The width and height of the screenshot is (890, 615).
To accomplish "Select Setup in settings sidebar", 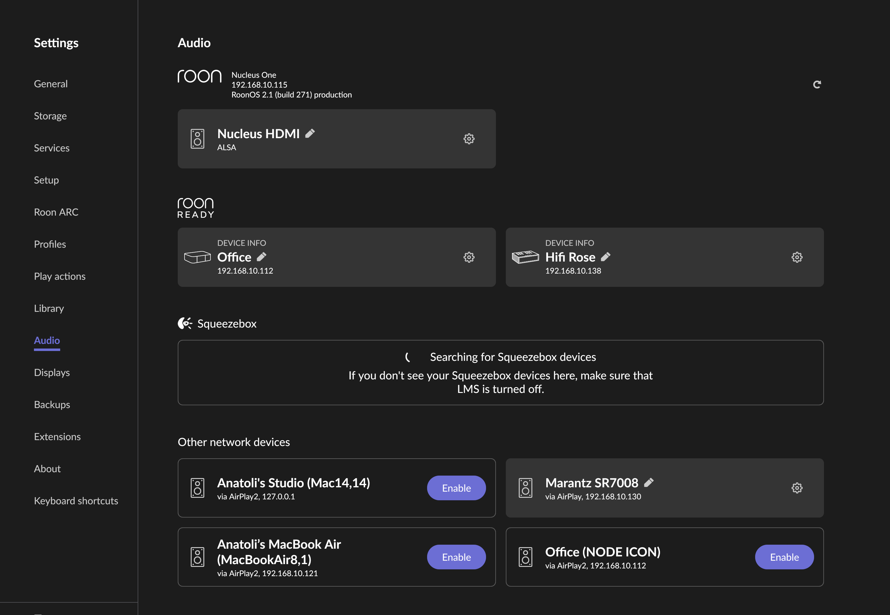I will pyautogui.click(x=46, y=180).
